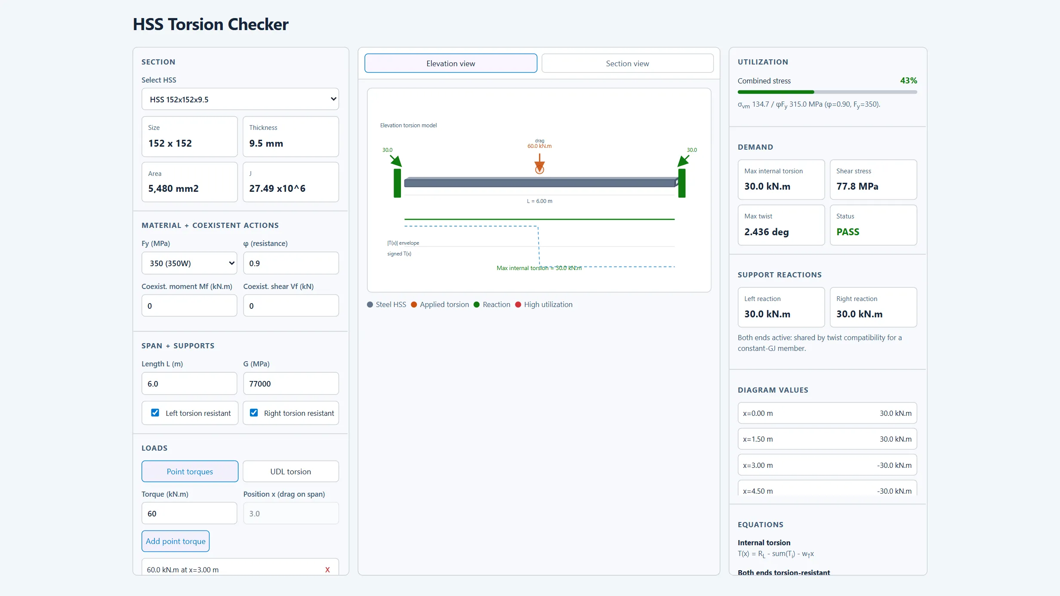Click the Internal torsion equation heading
The width and height of the screenshot is (1060, 596).
pyautogui.click(x=764, y=543)
